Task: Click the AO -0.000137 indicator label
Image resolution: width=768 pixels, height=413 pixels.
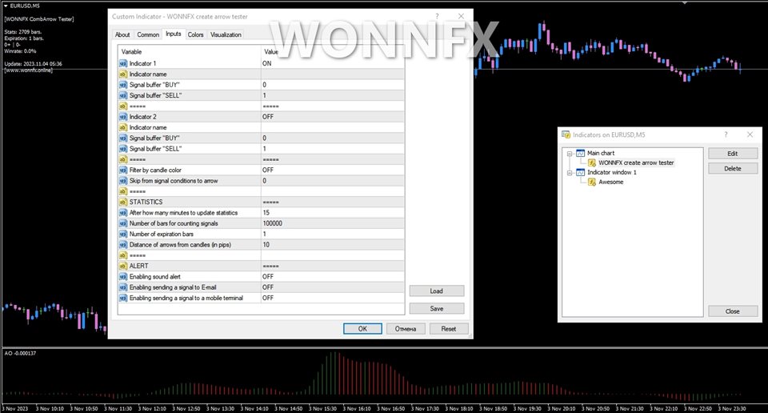Action: coord(20,353)
